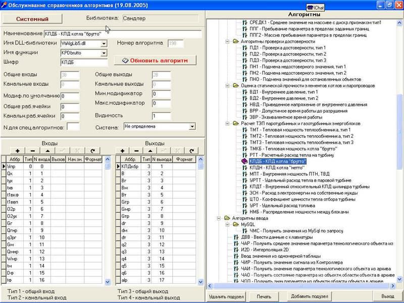This screenshot has width=404, height=303.
Task: Expand the Система combo box
Action: point(192,126)
